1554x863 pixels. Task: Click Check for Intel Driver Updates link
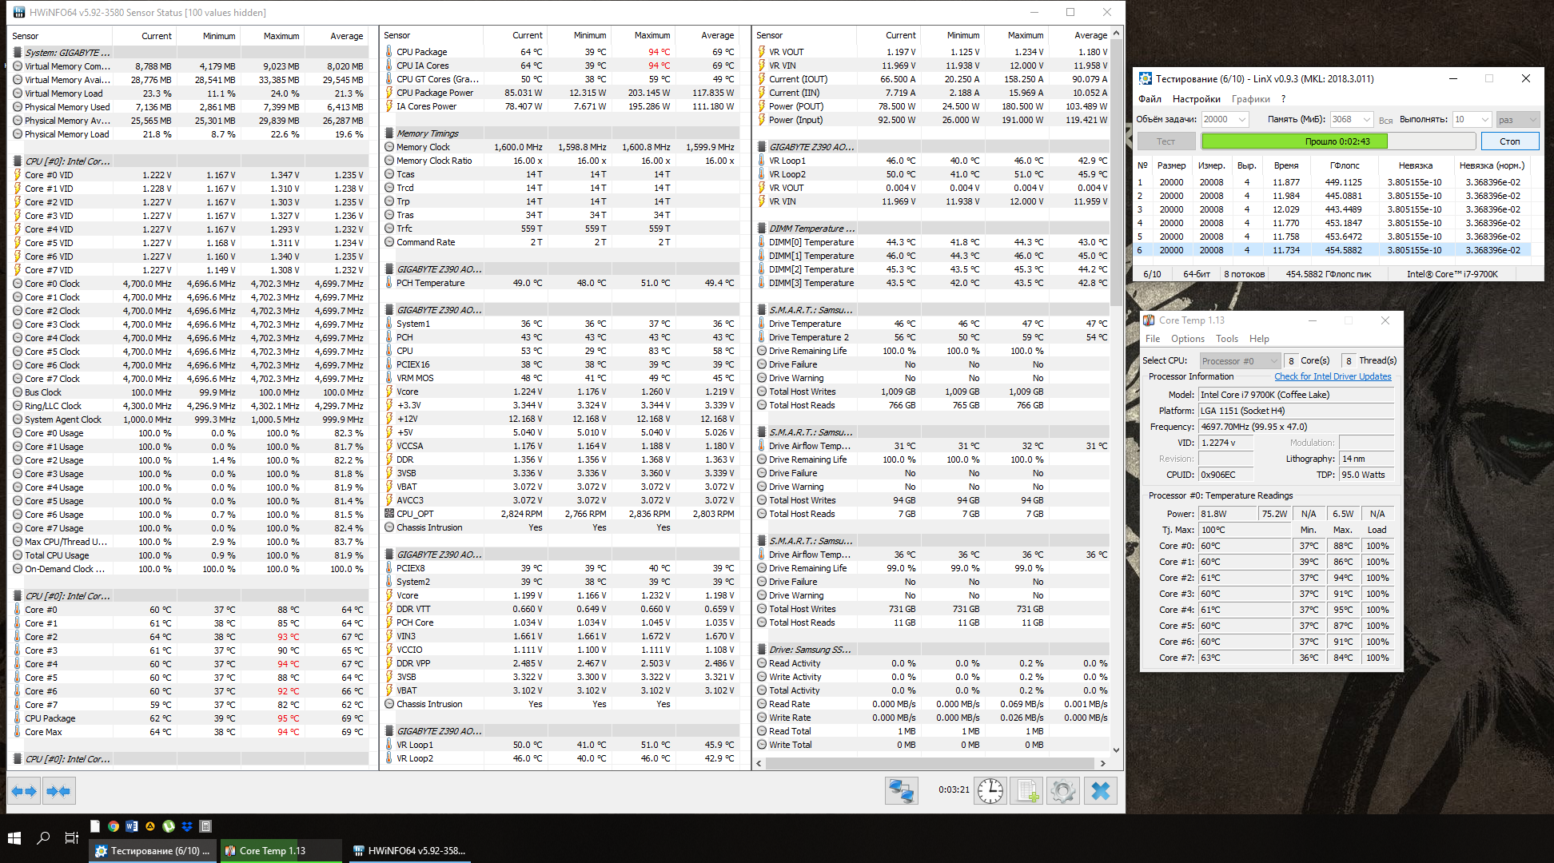[x=1332, y=376]
